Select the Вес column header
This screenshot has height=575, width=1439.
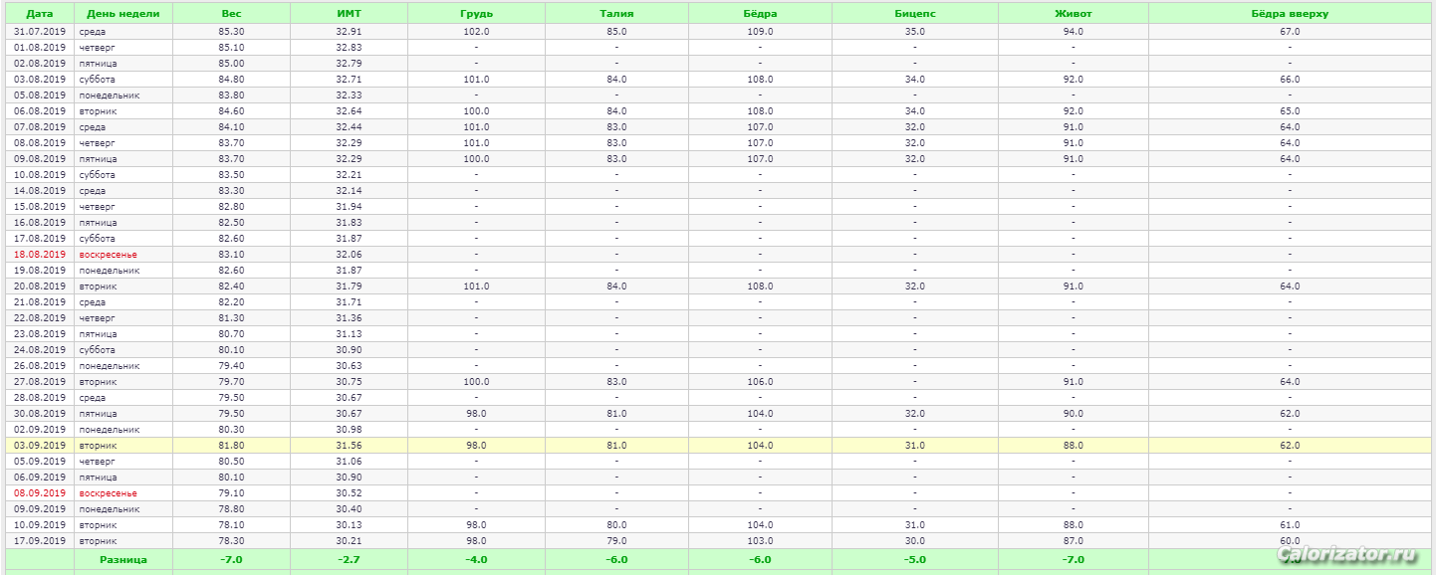pyautogui.click(x=231, y=14)
